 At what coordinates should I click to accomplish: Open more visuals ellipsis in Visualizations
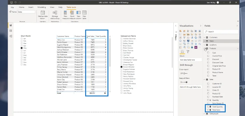tap(200, 47)
